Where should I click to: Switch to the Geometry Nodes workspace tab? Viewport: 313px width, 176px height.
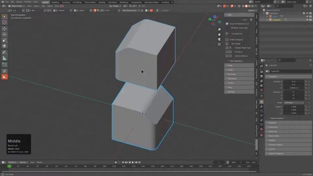[x=151, y=2]
